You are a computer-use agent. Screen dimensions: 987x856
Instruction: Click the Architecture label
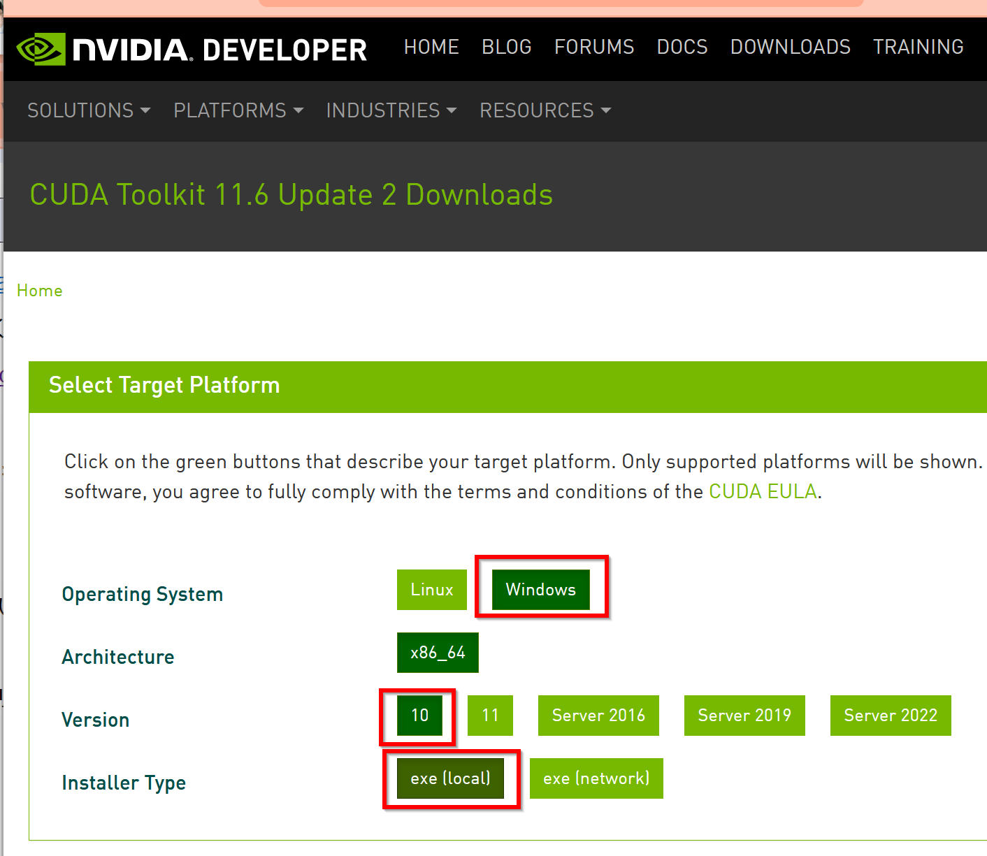(118, 657)
